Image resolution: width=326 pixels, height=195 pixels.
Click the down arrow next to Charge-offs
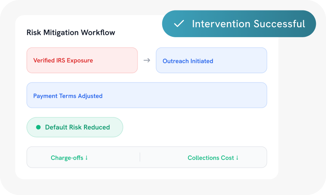pos(87,157)
